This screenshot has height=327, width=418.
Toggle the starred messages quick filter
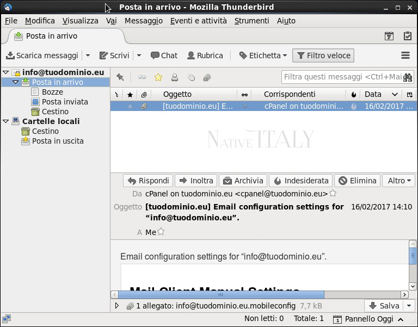[x=158, y=77]
